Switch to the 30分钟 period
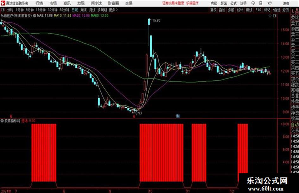Screen dimensions: 299x193 53,10
